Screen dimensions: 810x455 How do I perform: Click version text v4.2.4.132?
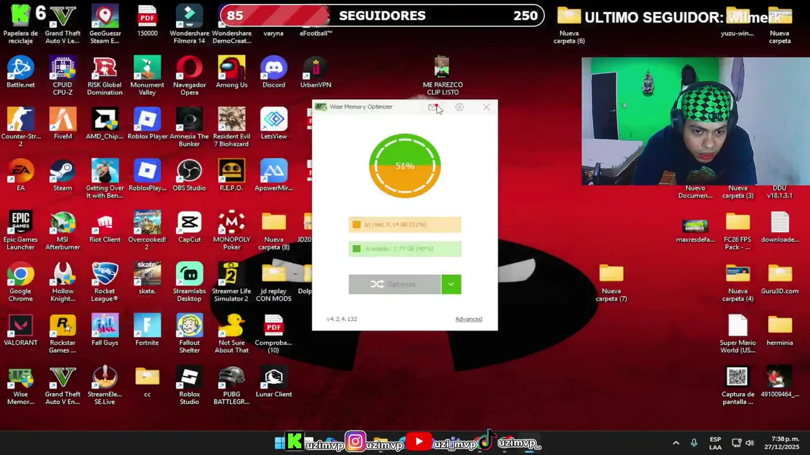[x=342, y=319]
